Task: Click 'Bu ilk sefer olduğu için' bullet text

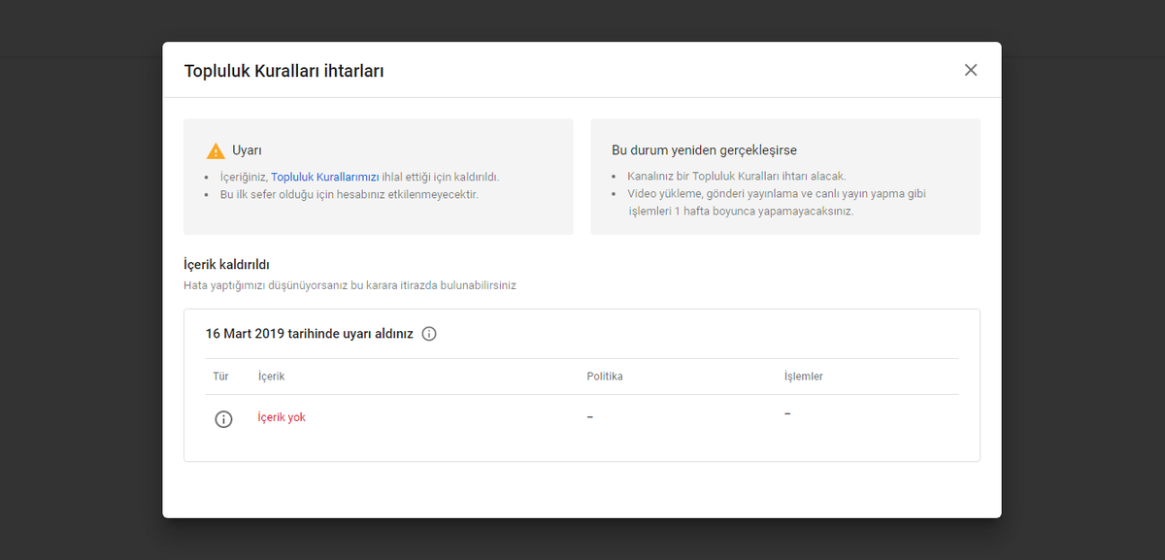Action: 350,194
